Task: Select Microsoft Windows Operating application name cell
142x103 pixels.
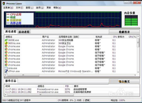Action: click(x=76, y=71)
